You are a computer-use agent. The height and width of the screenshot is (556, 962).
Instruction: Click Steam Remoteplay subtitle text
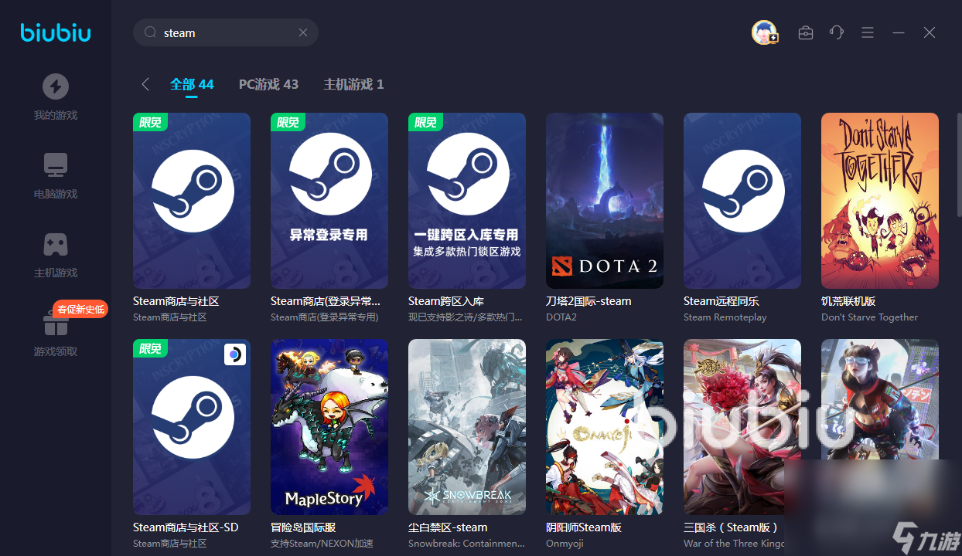(x=725, y=317)
